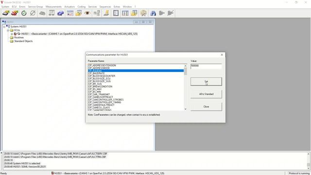
Task: Open the ? help menu
Action: (135, 6)
